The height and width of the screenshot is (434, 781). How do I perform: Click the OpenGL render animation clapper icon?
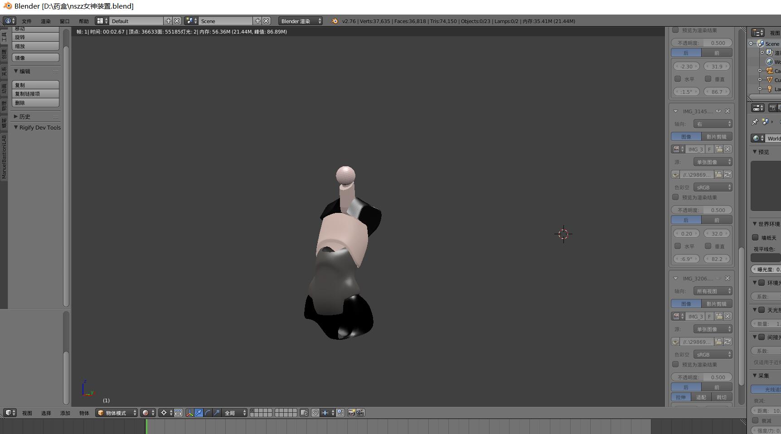360,413
